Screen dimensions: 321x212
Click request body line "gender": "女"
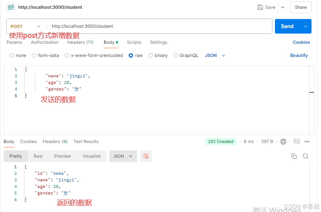coord(64,89)
